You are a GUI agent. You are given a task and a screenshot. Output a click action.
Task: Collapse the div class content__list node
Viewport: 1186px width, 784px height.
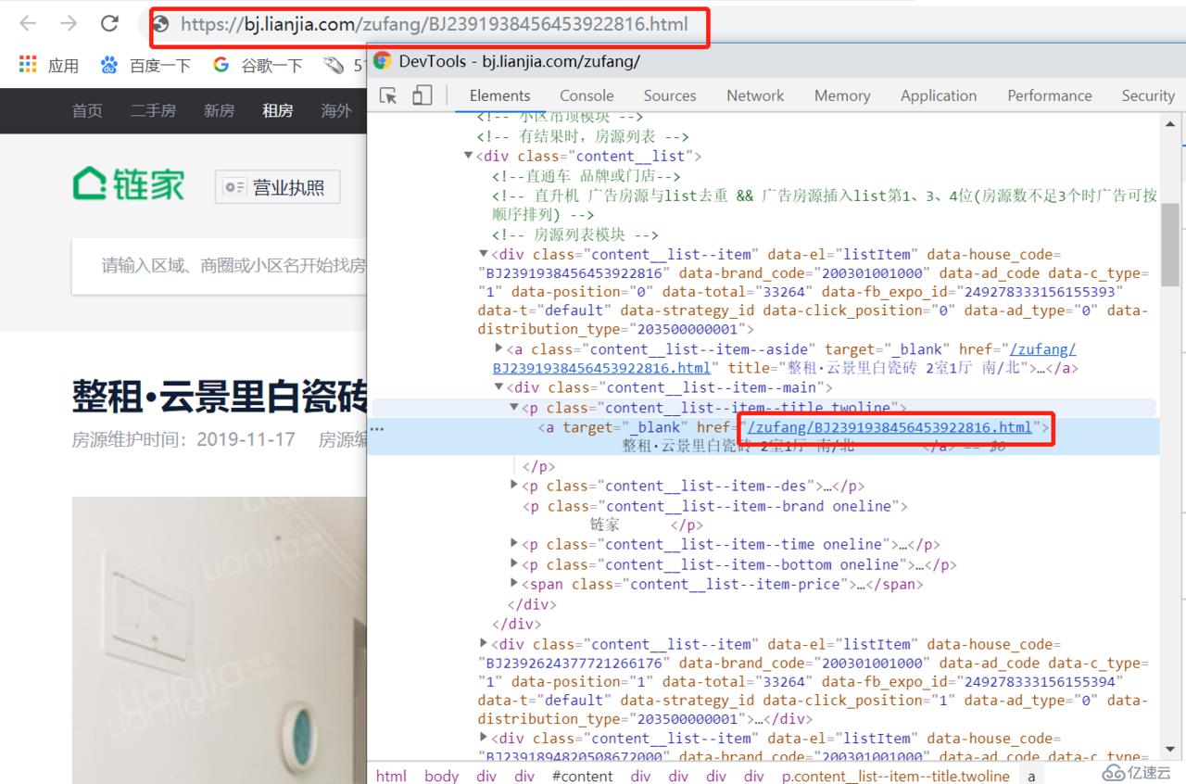(x=469, y=156)
